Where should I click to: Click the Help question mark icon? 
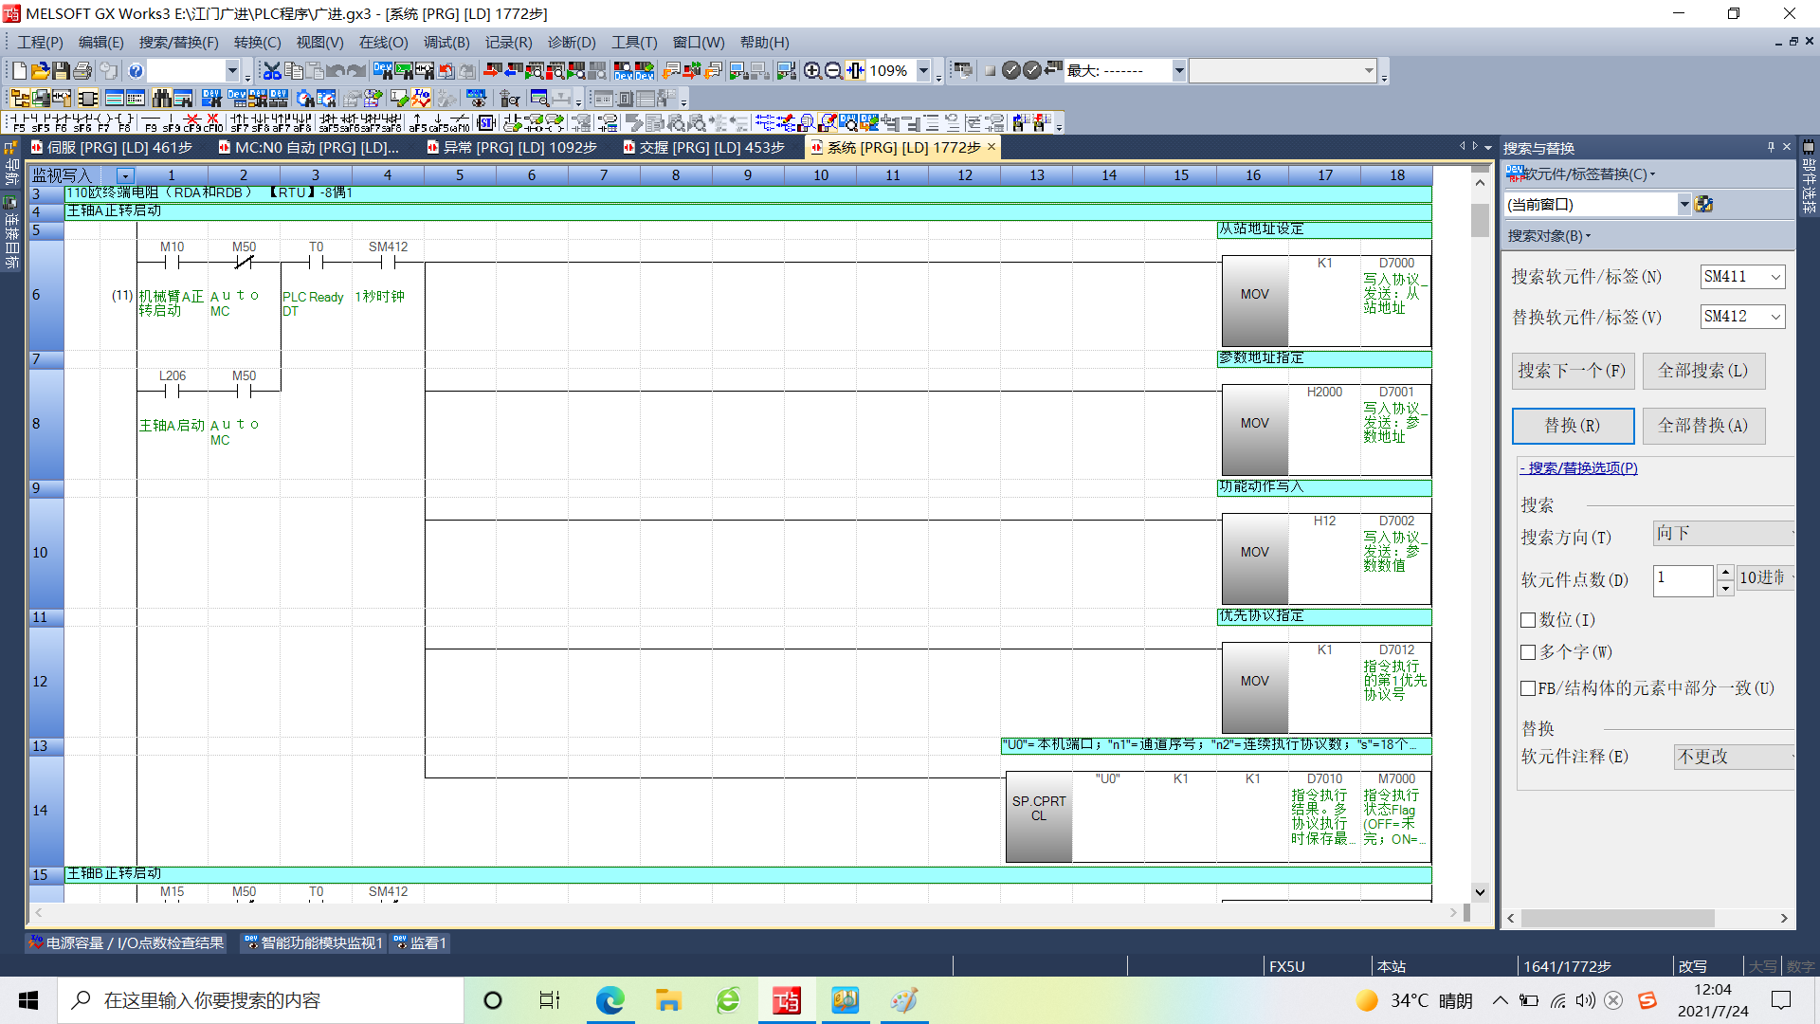click(x=136, y=71)
